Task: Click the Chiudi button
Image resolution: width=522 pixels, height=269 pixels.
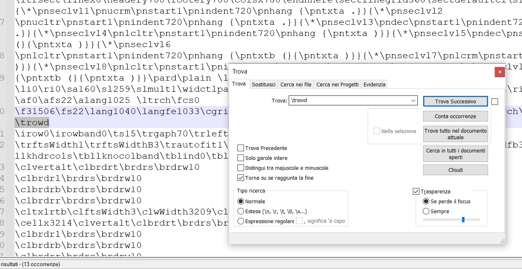Action: pyautogui.click(x=455, y=170)
